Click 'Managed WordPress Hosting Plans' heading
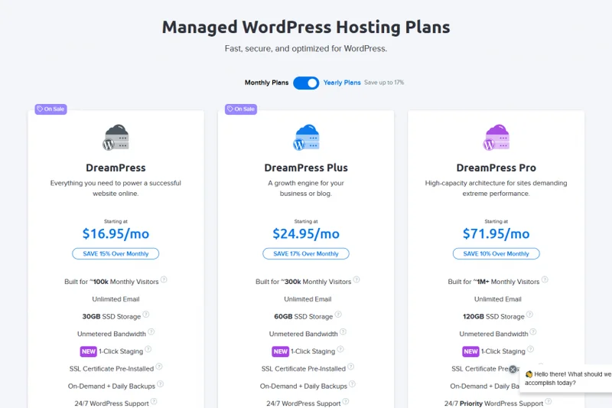Screen dimensions: 612x408 click(x=306, y=28)
